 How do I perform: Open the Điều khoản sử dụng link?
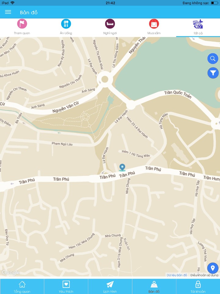click(204, 275)
